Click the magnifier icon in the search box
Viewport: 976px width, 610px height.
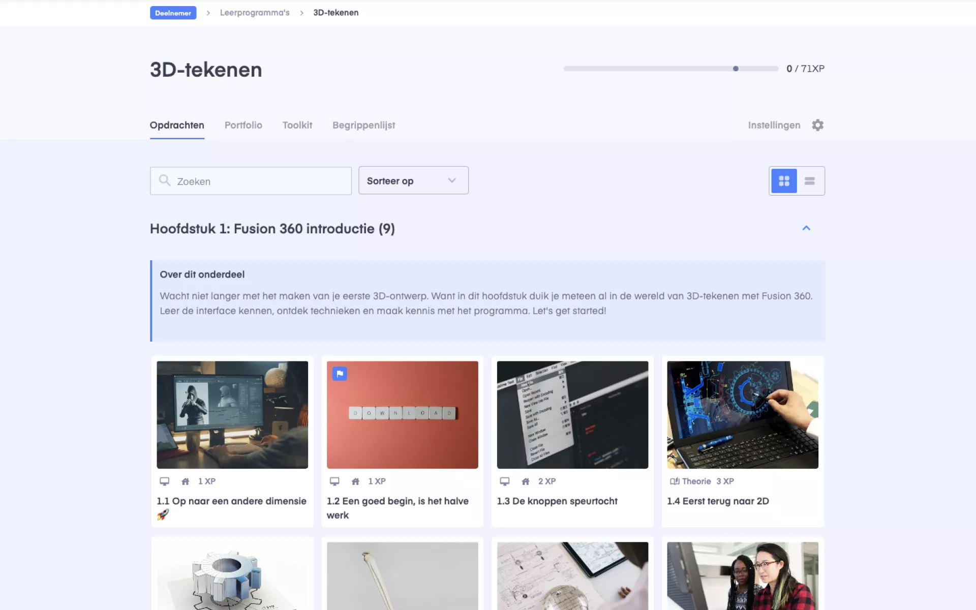point(165,180)
